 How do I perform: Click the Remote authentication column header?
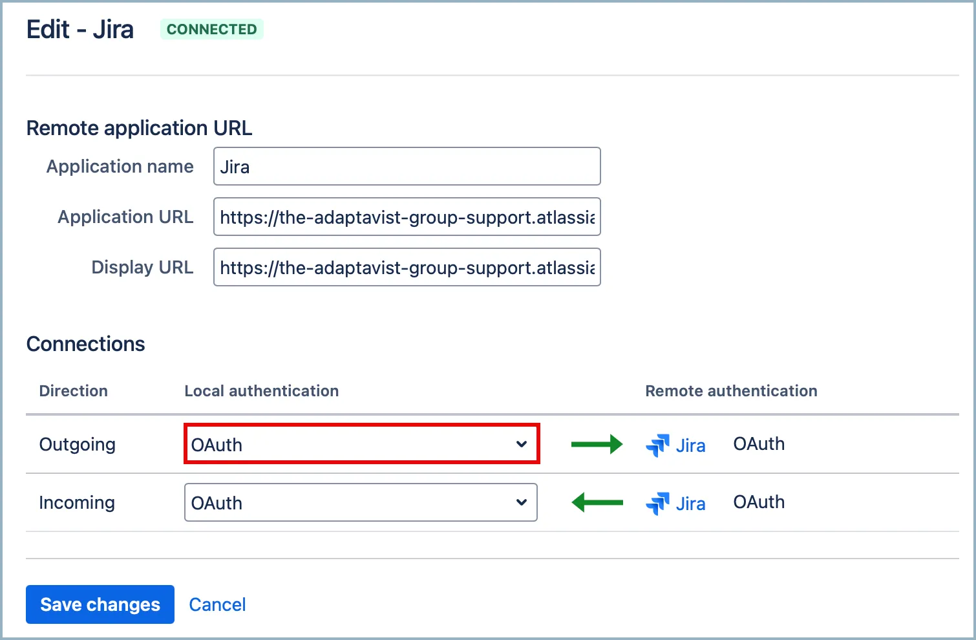pos(732,390)
